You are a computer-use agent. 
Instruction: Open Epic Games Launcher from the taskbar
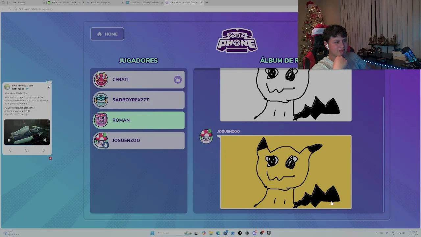click(269, 233)
